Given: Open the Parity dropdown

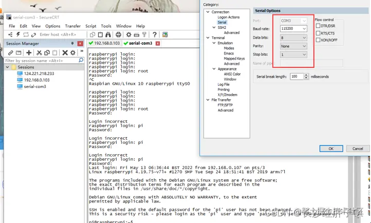Looking at the screenshot, I should (x=304, y=46).
